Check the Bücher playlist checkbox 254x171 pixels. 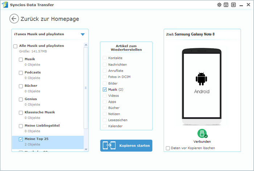point(21,86)
